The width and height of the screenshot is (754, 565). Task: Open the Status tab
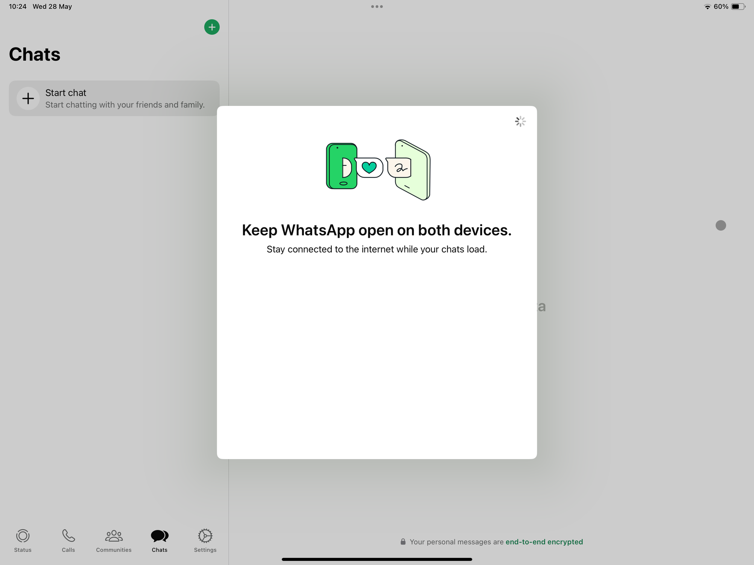[23, 540]
